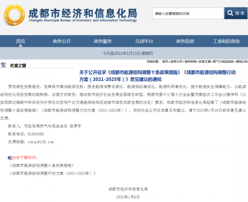Click the magnifying glass search icon
248x202 pixels.
point(230,13)
